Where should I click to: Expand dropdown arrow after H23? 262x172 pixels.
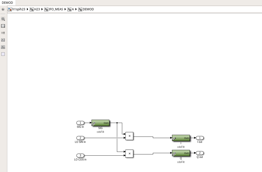point(42,9)
